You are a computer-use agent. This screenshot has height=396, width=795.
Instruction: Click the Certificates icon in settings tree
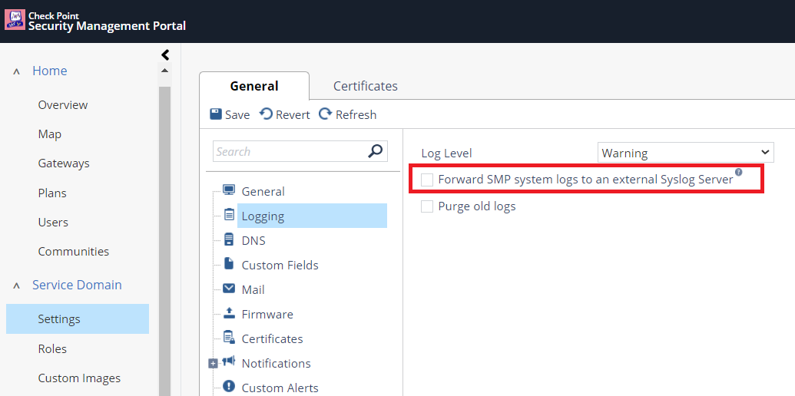tap(229, 337)
